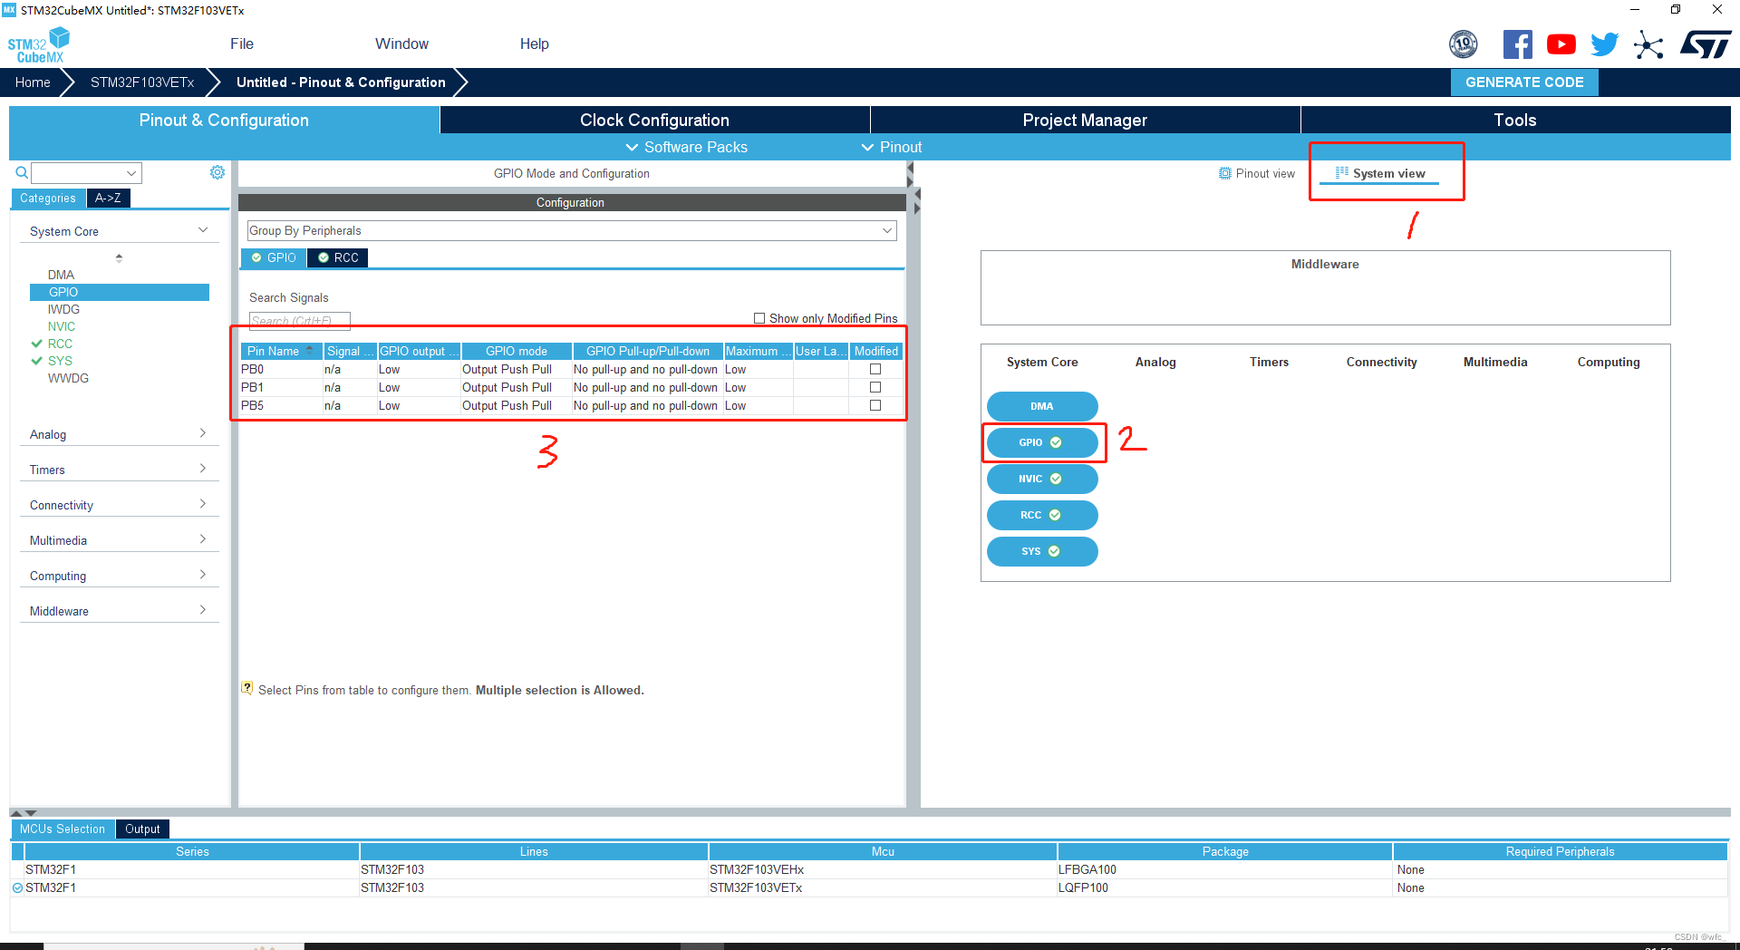This screenshot has width=1740, height=950.
Task: Open the Twitter bird icon
Action: click(x=1605, y=44)
